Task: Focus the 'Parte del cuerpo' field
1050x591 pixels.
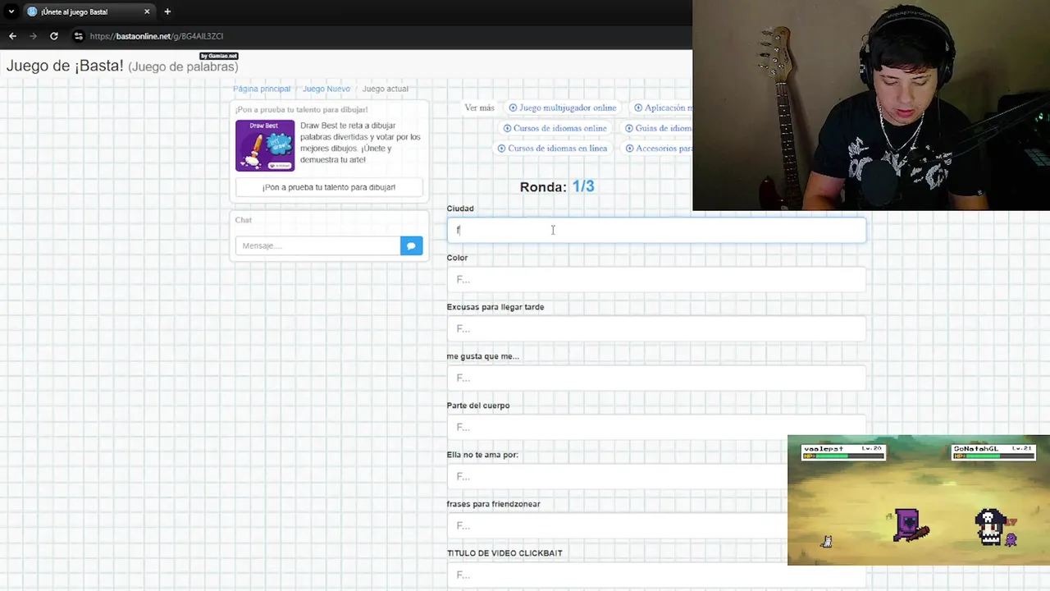Action: point(656,427)
